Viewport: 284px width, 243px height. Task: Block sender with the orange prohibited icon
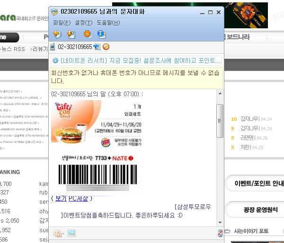point(106,47)
